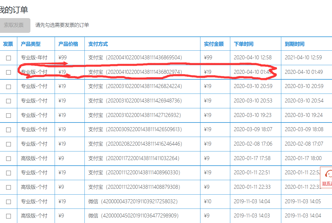332x223 pixels.
Task: Click the 联系客服 text label
Action: (327, 183)
